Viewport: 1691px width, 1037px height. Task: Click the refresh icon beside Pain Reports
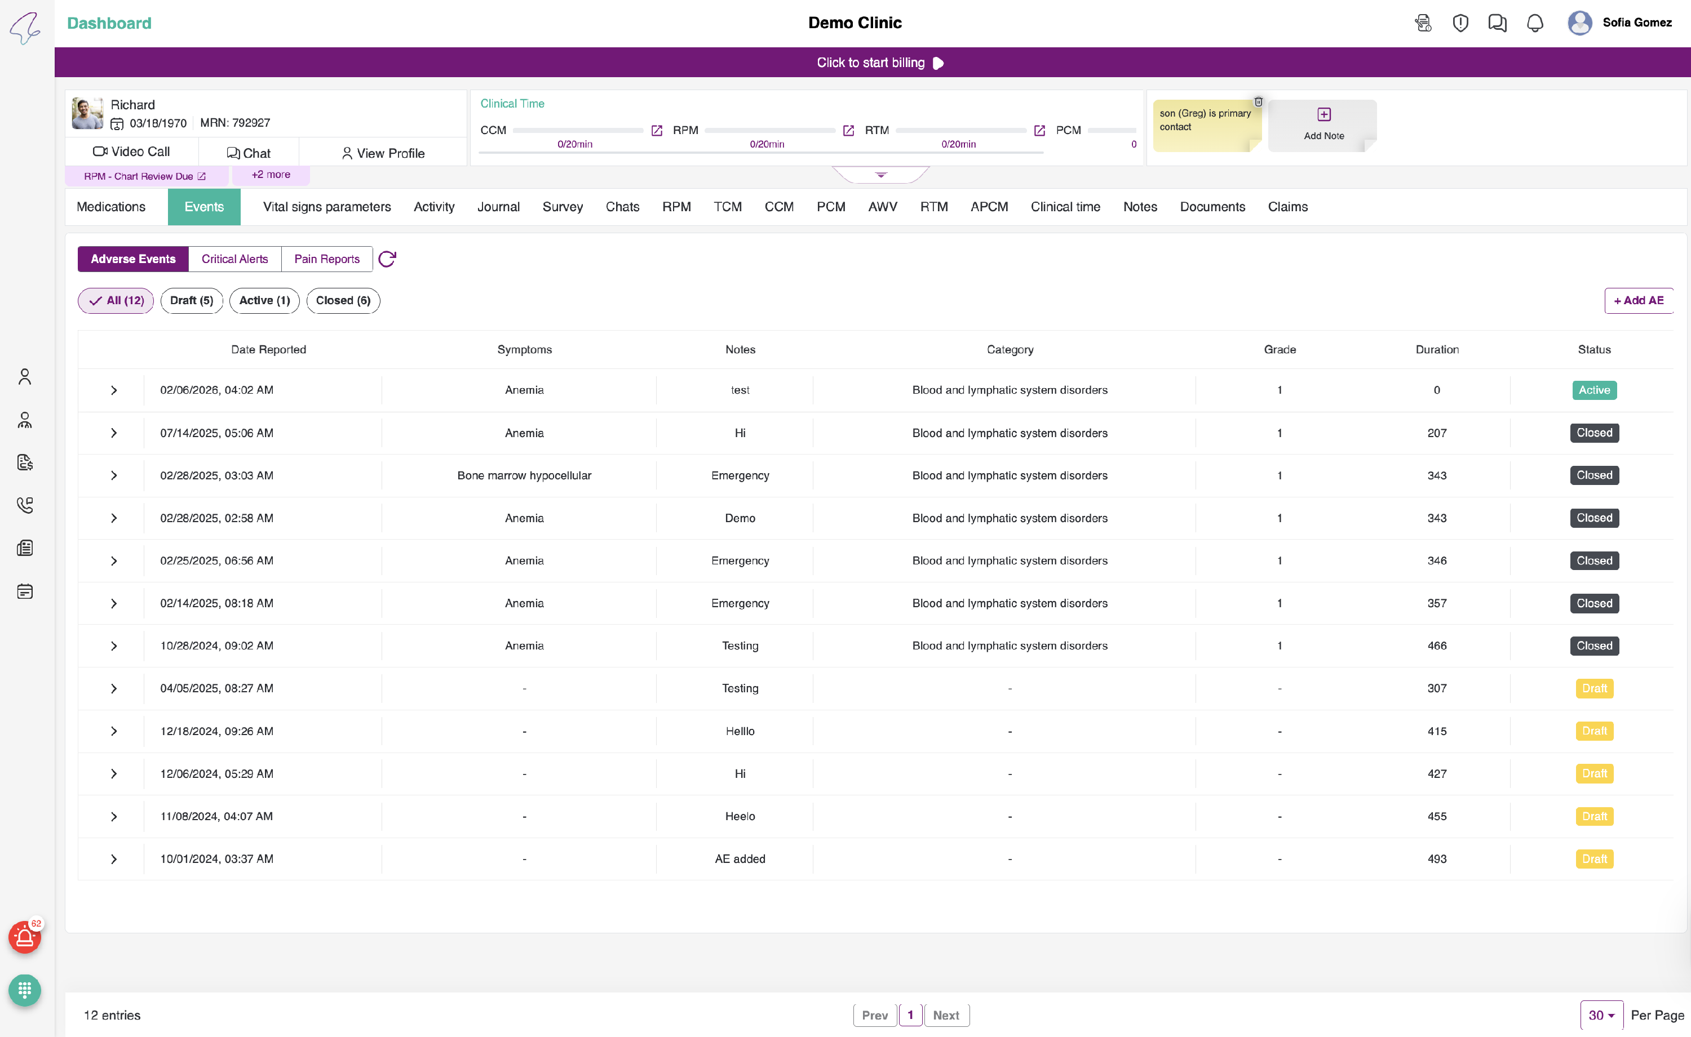coord(387,259)
